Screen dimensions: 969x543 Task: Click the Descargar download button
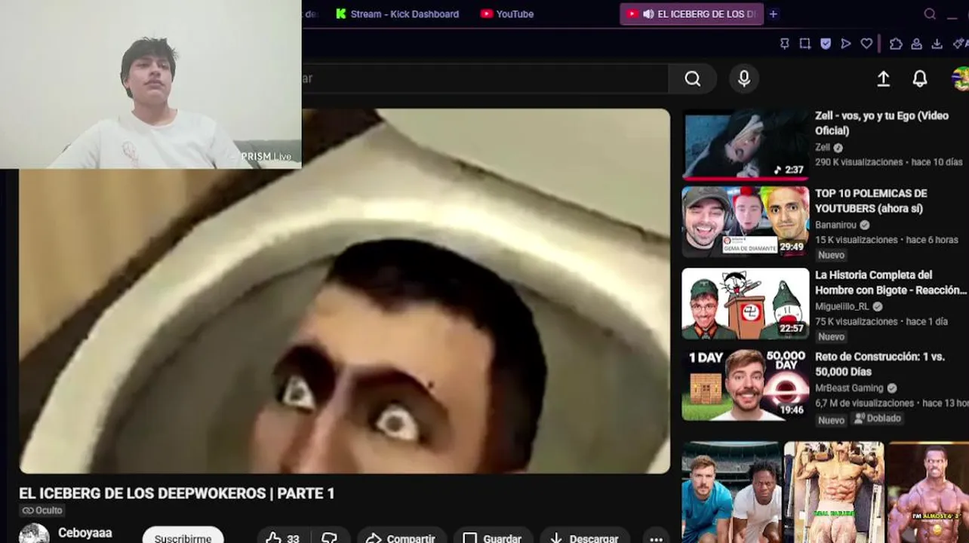click(x=584, y=538)
